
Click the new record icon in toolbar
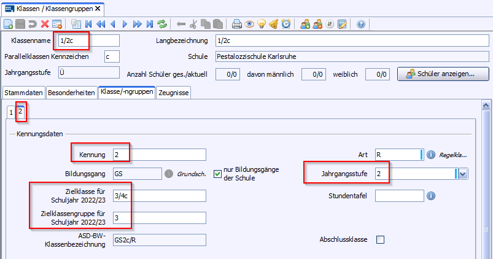point(8,25)
